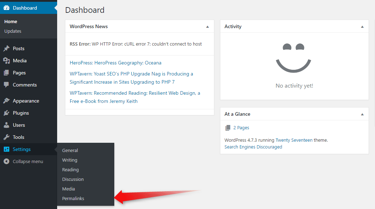Screen dimensions: 375x209
Task: Choose Discussion in the Settings flyout
Action: click(x=73, y=179)
